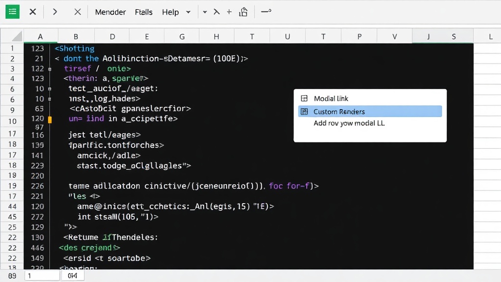
Task: Expand the small dropdown arrow after divider
Action: (x=205, y=12)
